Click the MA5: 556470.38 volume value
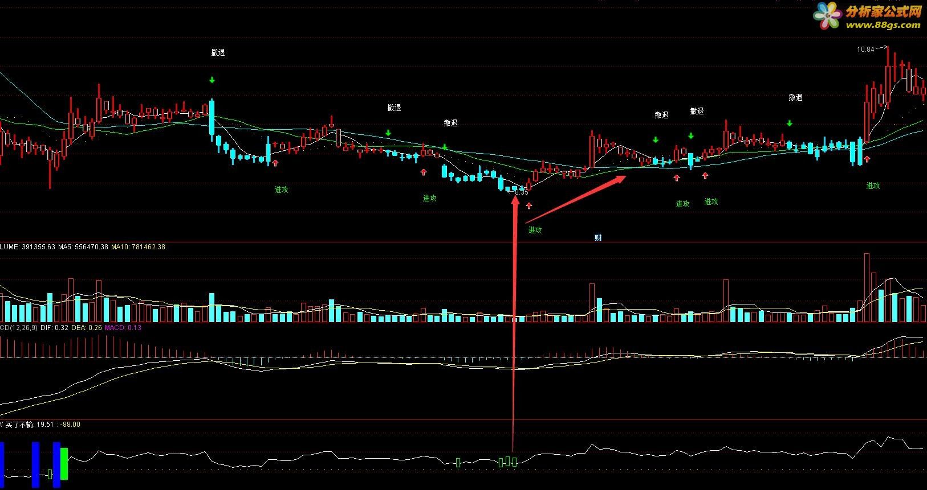The width and height of the screenshot is (927, 490). point(83,247)
